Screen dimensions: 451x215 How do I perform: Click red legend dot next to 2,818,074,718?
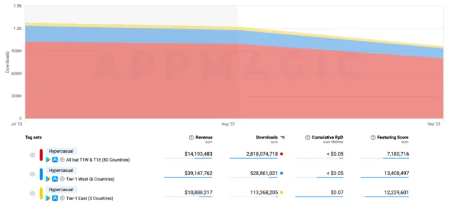click(x=281, y=154)
